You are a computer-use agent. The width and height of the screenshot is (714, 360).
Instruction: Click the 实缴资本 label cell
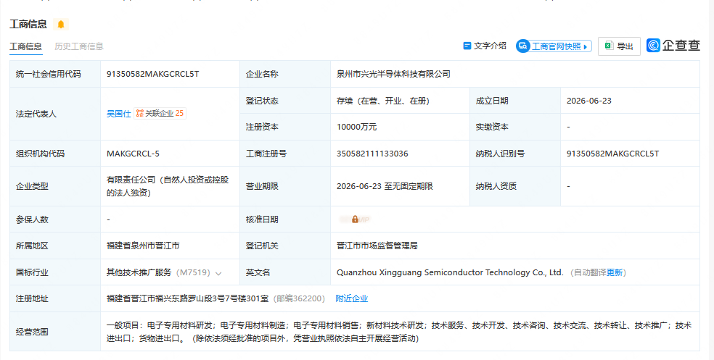(515, 127)
